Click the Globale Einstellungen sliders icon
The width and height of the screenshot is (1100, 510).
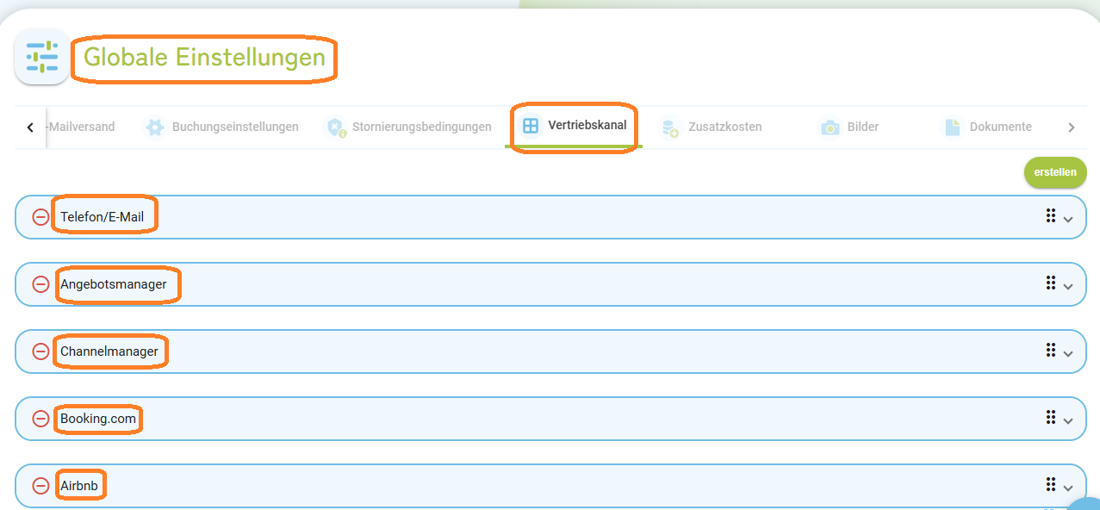[x=42, y=57]
